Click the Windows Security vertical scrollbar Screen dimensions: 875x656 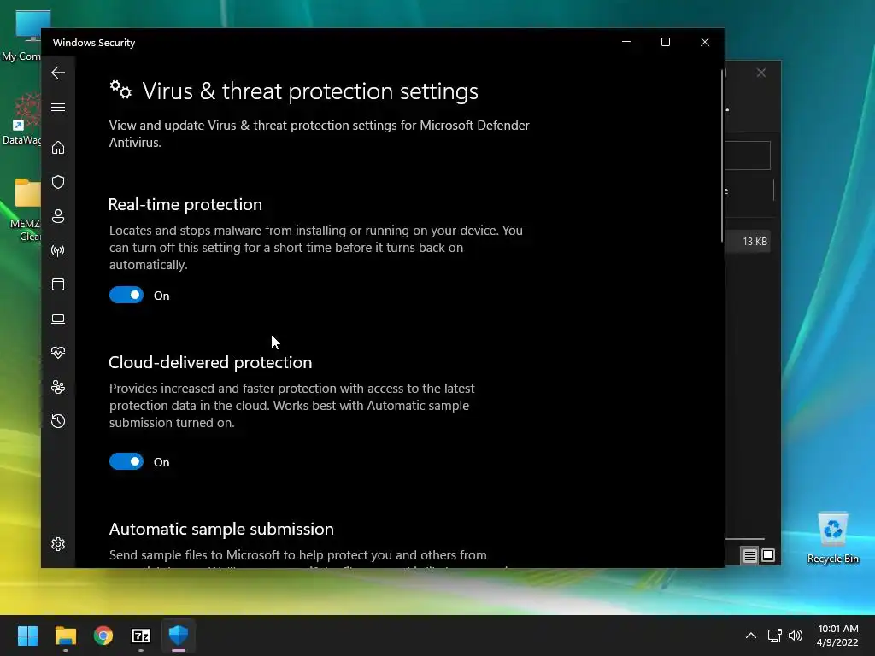click(x=722, y=156)
